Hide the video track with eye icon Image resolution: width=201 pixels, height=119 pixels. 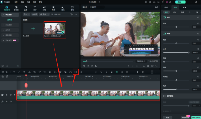15,95
